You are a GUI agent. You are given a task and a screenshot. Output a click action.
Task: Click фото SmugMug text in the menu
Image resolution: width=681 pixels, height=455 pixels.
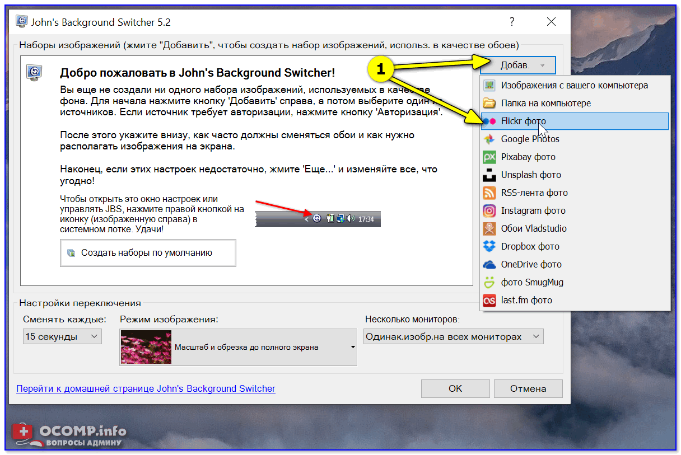click(x=532, y=282)
